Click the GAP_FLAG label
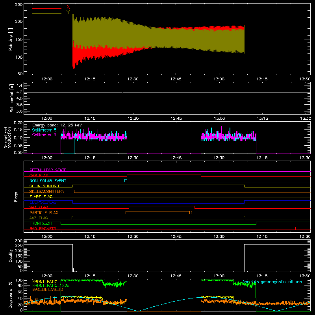Screen dimensions: 315x315 tap(39, 175)
